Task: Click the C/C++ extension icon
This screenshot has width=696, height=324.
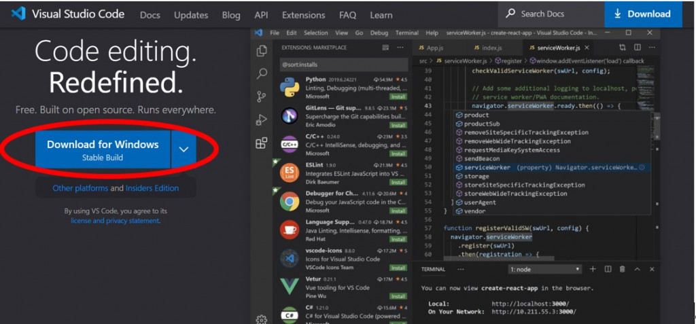Action: click(290, 144)
